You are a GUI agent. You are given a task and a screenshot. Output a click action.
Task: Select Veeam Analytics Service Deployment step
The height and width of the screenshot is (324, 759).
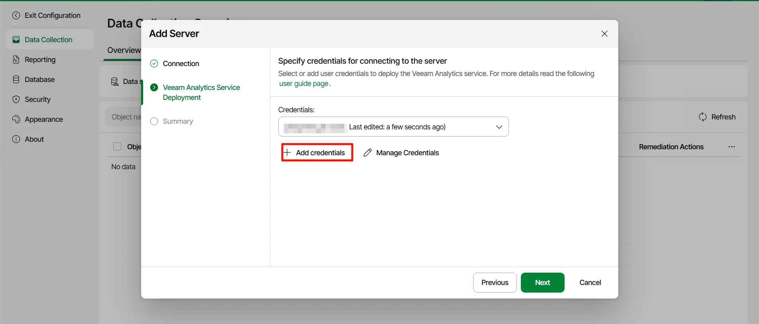201,92
